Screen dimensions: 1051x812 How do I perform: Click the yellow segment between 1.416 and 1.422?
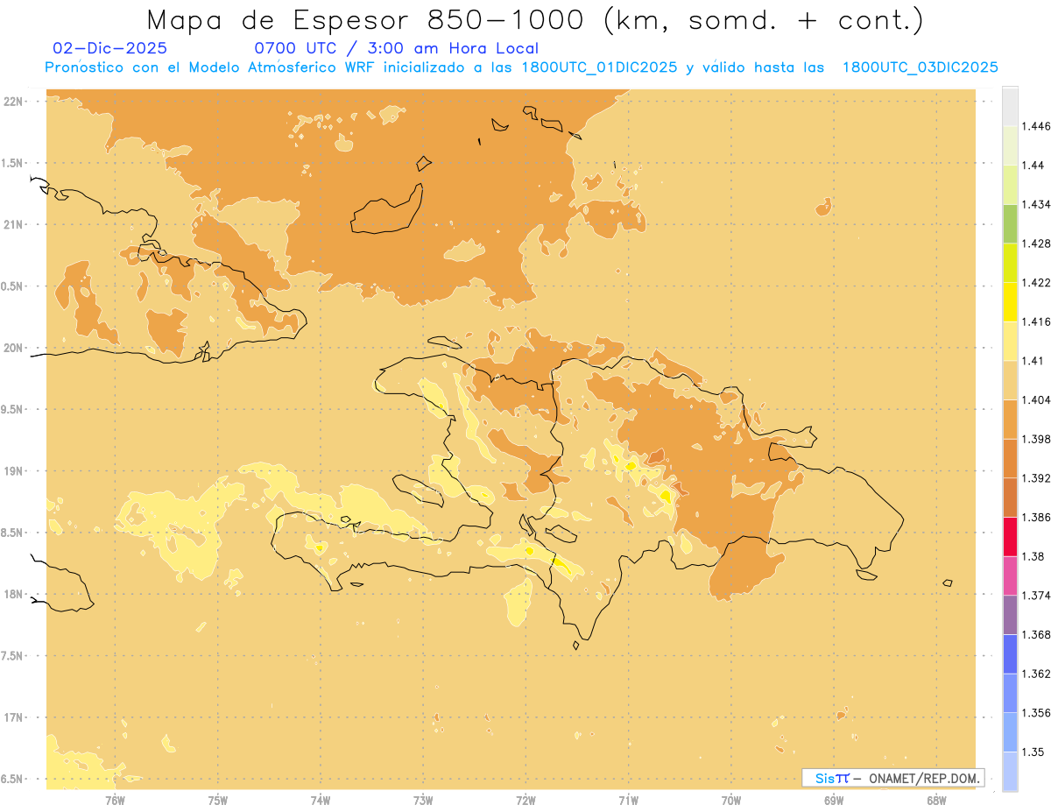click(1010, 301)
